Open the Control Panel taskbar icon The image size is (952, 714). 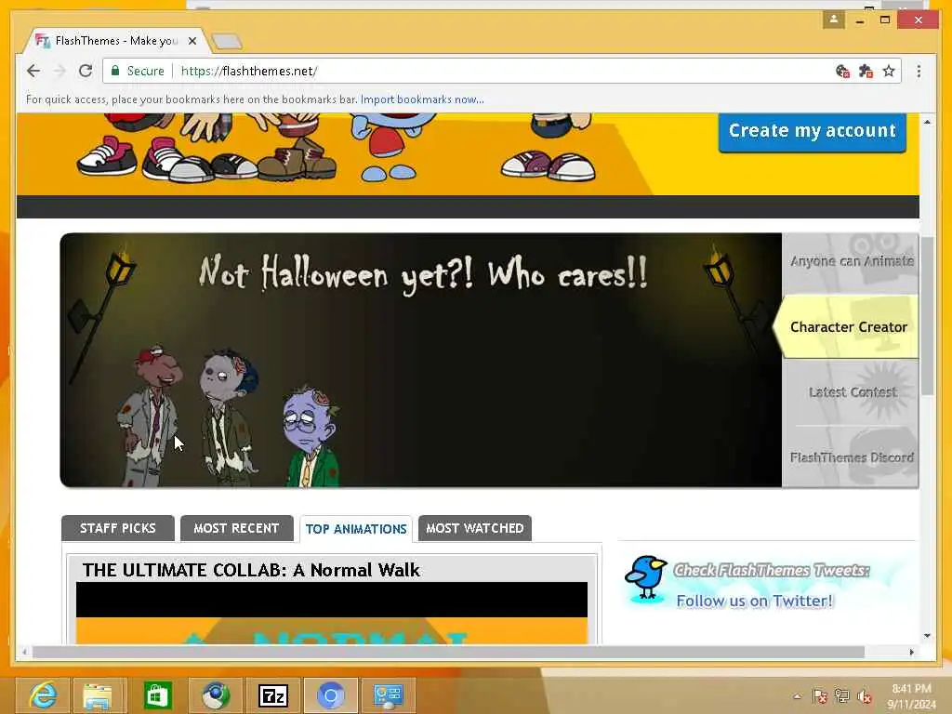[389, 695]
